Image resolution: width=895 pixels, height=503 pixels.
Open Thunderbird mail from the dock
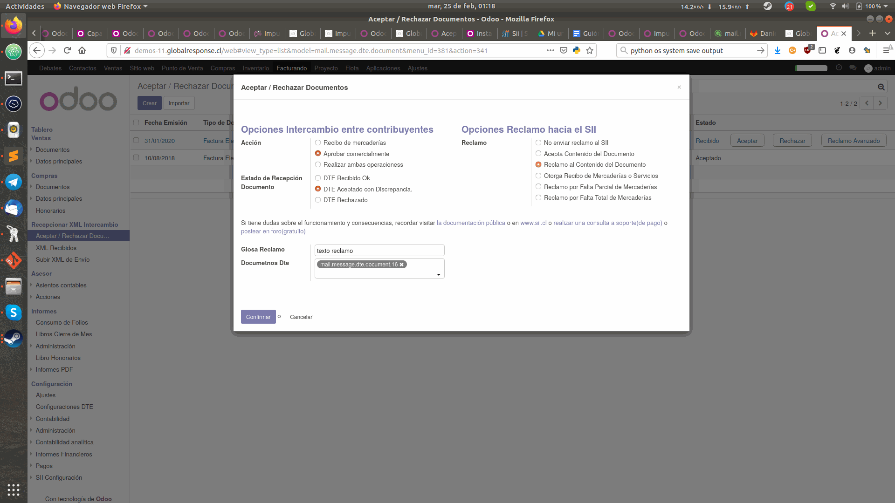(13, 208)
